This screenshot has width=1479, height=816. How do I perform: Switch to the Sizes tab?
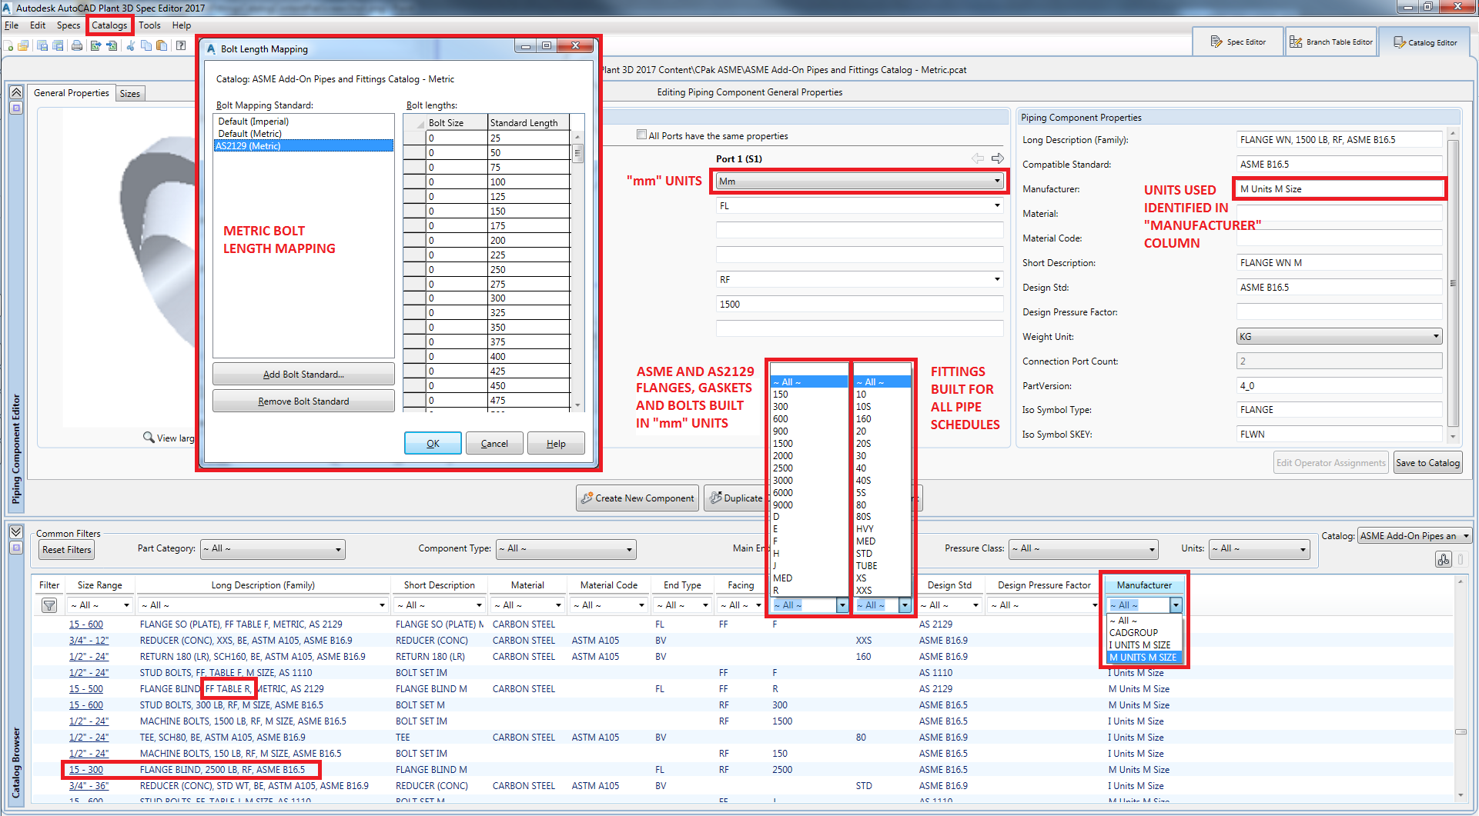tap(130, 94)
